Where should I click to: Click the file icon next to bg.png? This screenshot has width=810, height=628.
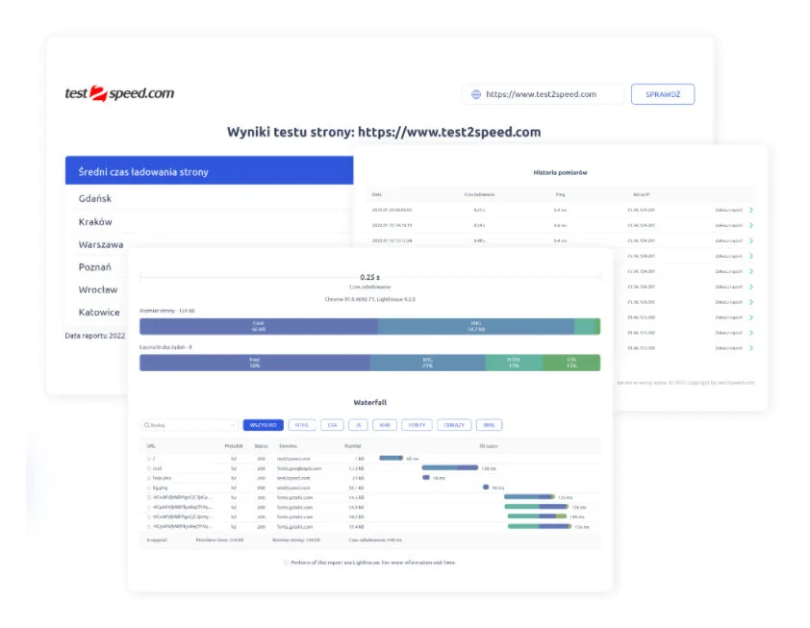[149, 488]
